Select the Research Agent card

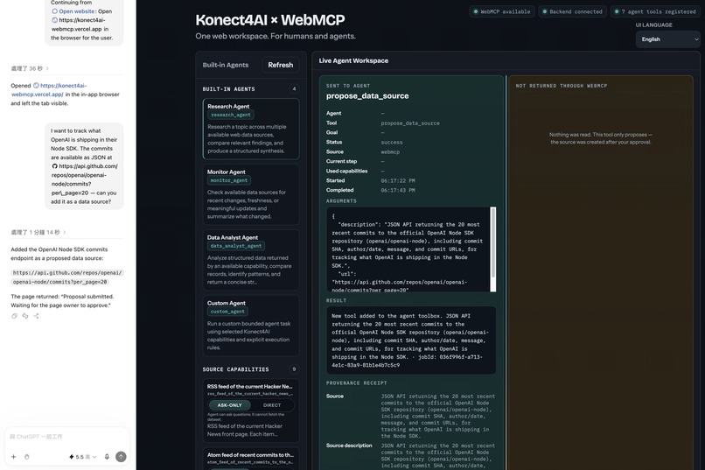tap(251, 129)
